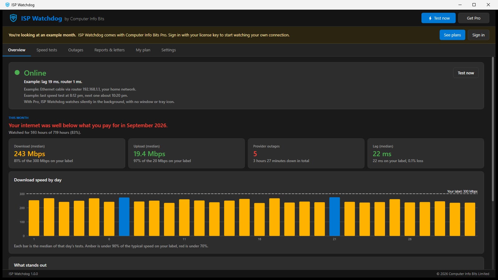Click the chart bar for day 1
The image size is (498, 280).
pyautogui.click(x=34, y=218)
